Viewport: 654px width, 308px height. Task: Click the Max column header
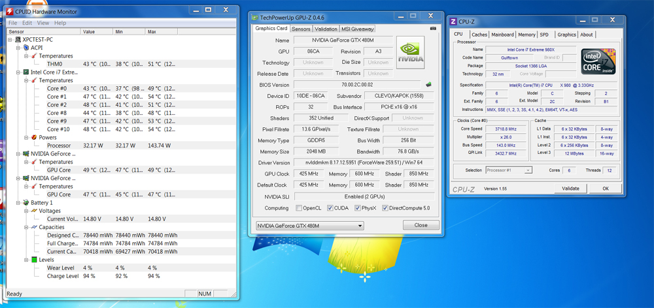pyautogui.click(x=162, y=31)
